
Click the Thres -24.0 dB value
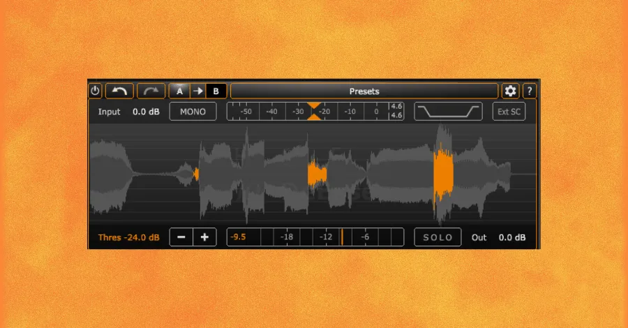point(129,237)
